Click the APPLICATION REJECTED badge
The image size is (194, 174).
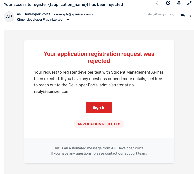(x=99, y=124)
